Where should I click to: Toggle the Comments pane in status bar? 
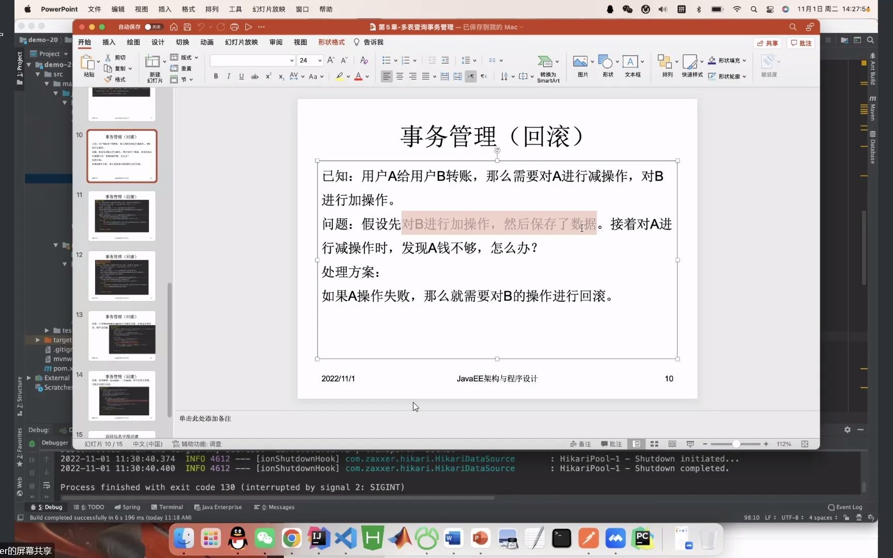tap(611, 444)
